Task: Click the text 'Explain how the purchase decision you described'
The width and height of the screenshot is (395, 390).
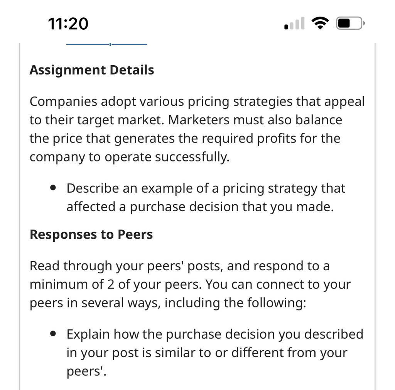Action: pos(215,334)
